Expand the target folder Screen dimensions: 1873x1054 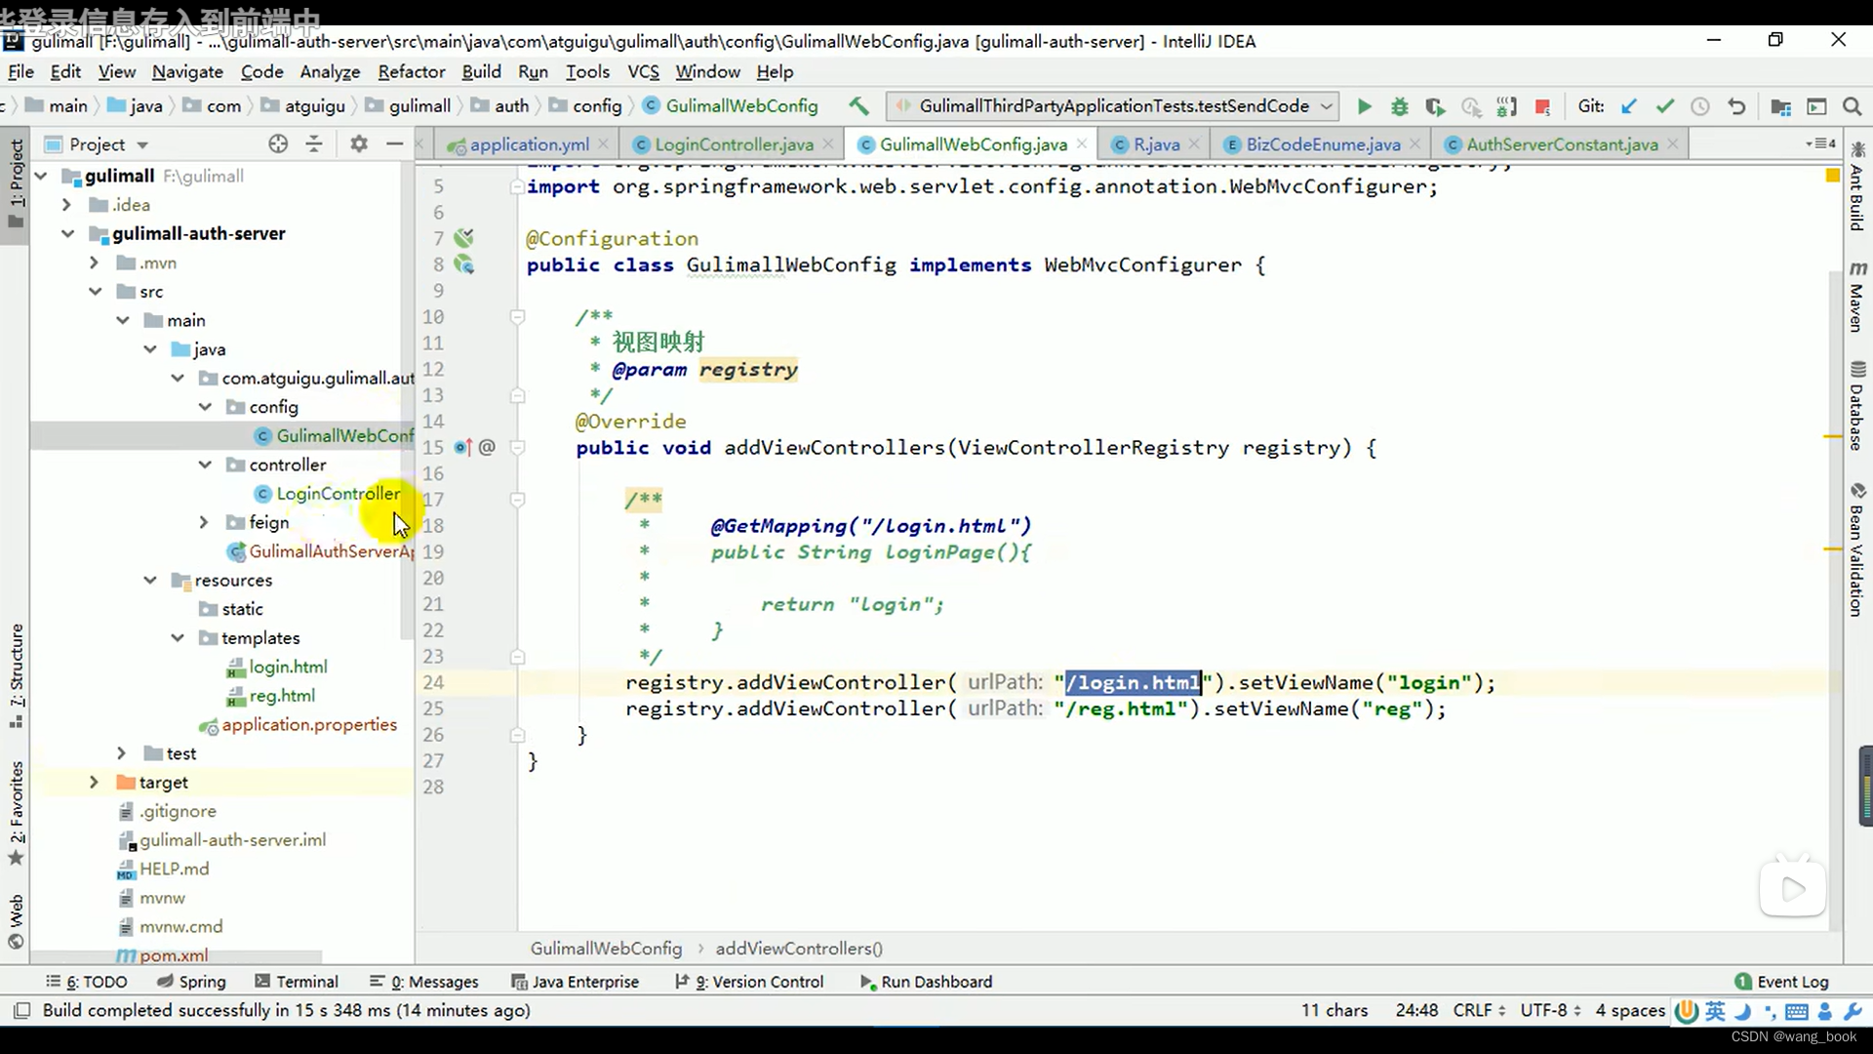point(94,783)
